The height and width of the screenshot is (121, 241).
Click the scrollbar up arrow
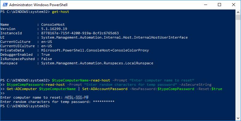(x=238, y=12)
